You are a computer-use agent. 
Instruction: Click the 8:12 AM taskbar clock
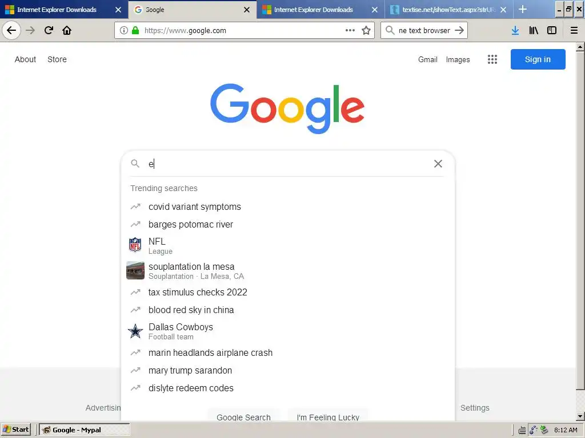pyautogui.click(x=566, y=430)
